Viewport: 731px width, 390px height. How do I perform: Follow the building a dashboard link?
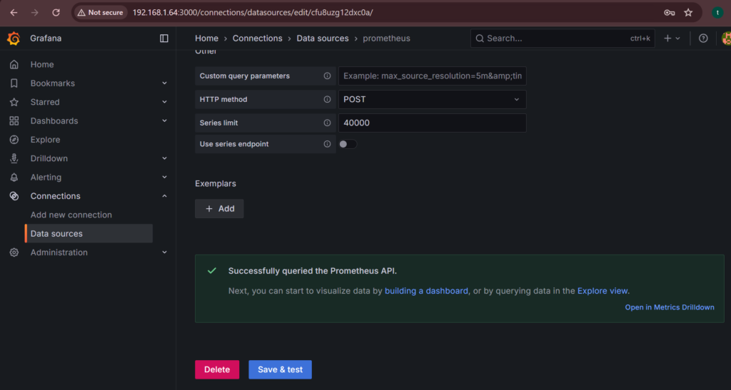pos(426,291)
